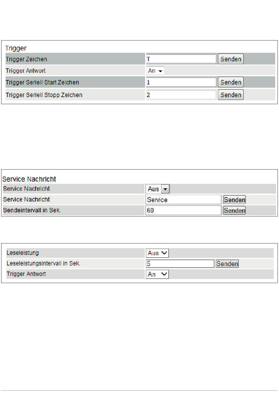Click Senden beside the Service text field
The height and width of the screenshot is (403, 279).
pos(234,200)
